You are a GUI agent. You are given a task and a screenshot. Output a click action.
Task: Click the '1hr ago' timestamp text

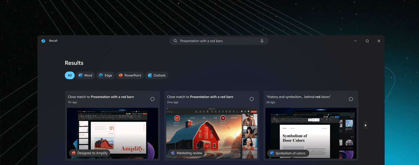click(73, 102)
